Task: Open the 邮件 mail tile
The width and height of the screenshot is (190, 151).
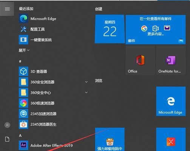Action: tap(156, 29)
